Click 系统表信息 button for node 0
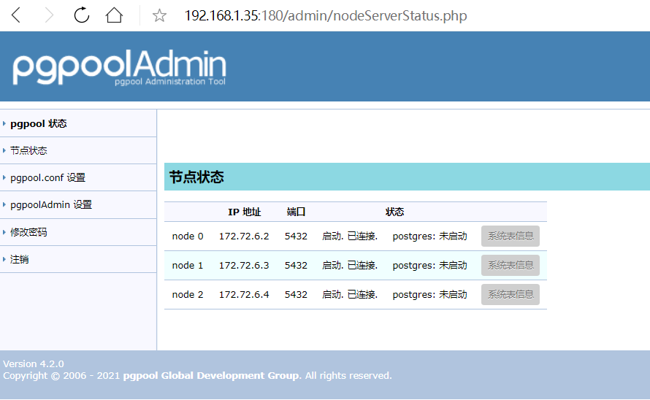650x400 pixels. coord(511,236)
